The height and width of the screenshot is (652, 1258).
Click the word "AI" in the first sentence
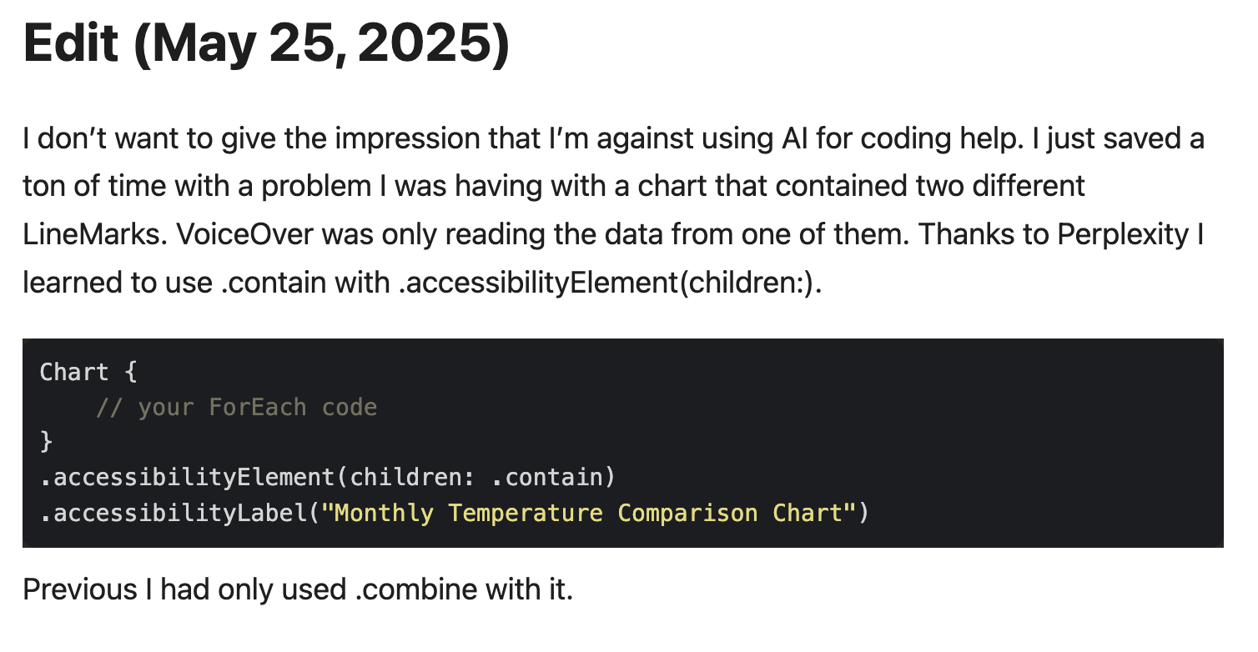click(x=794, y=138)
